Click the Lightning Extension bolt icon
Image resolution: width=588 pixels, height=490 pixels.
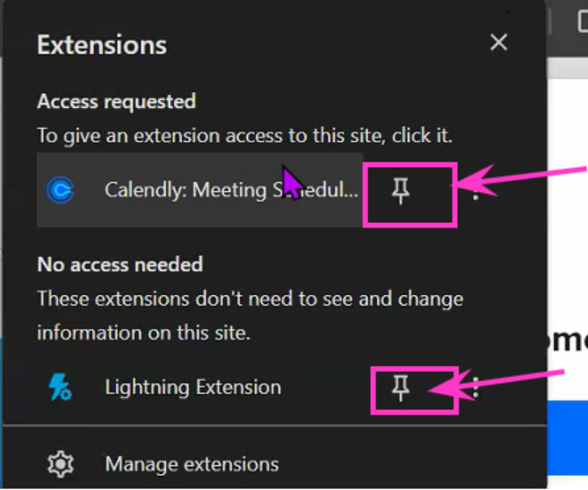pos(61,387)
